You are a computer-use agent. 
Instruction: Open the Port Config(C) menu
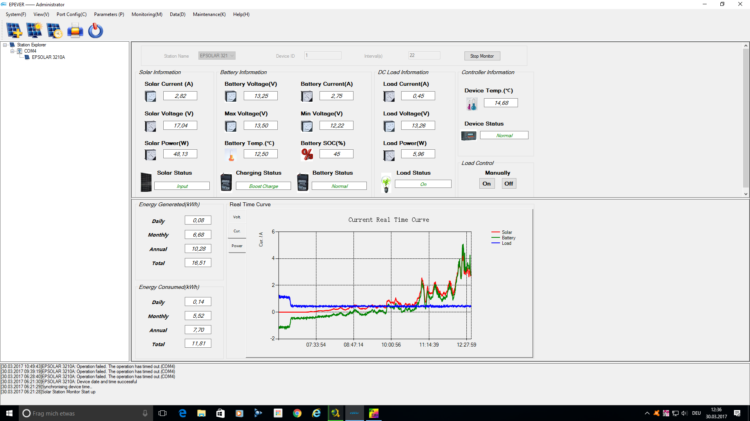pyautogui.click(x=71, y=14)
